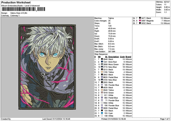This screenshot has width=171, height=121.
Task: Select the 1241 Brick Red color swatch
Action: (102, 62)
